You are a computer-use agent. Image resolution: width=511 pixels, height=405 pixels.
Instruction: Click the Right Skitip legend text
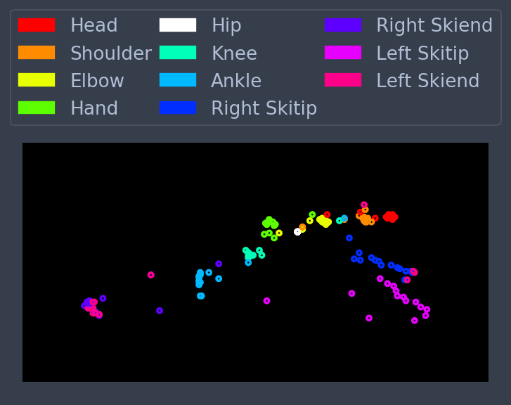(x=264, y=108)
